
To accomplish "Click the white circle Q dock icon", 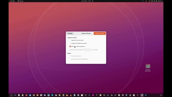I will point(119,95).
